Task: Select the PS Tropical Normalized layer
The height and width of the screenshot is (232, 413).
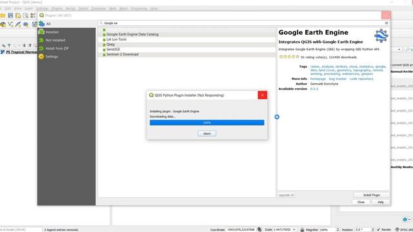Action: pyautogui.click(x=21, y=52)
